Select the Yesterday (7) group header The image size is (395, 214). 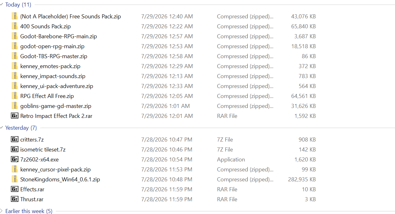coord(21,128)
